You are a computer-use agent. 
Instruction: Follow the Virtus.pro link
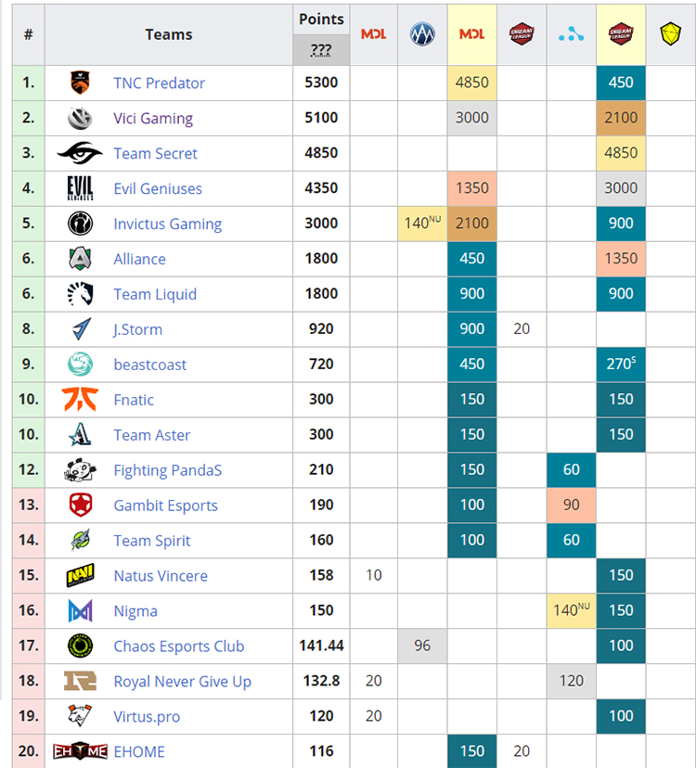(147, 717)
